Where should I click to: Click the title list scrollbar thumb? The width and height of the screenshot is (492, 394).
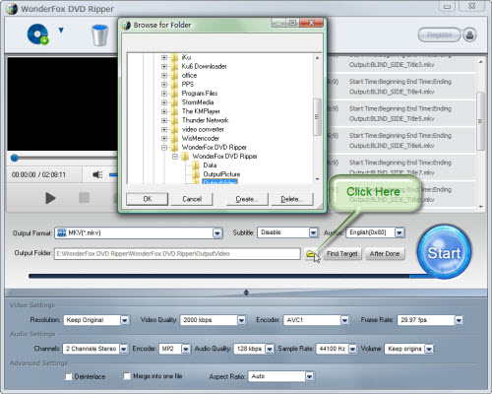click(x=480, y=121)
